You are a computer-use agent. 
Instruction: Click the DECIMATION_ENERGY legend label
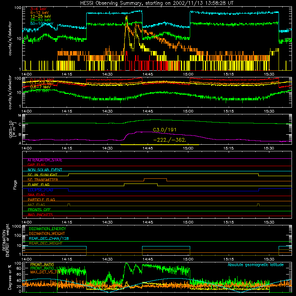tap(47, 229)
